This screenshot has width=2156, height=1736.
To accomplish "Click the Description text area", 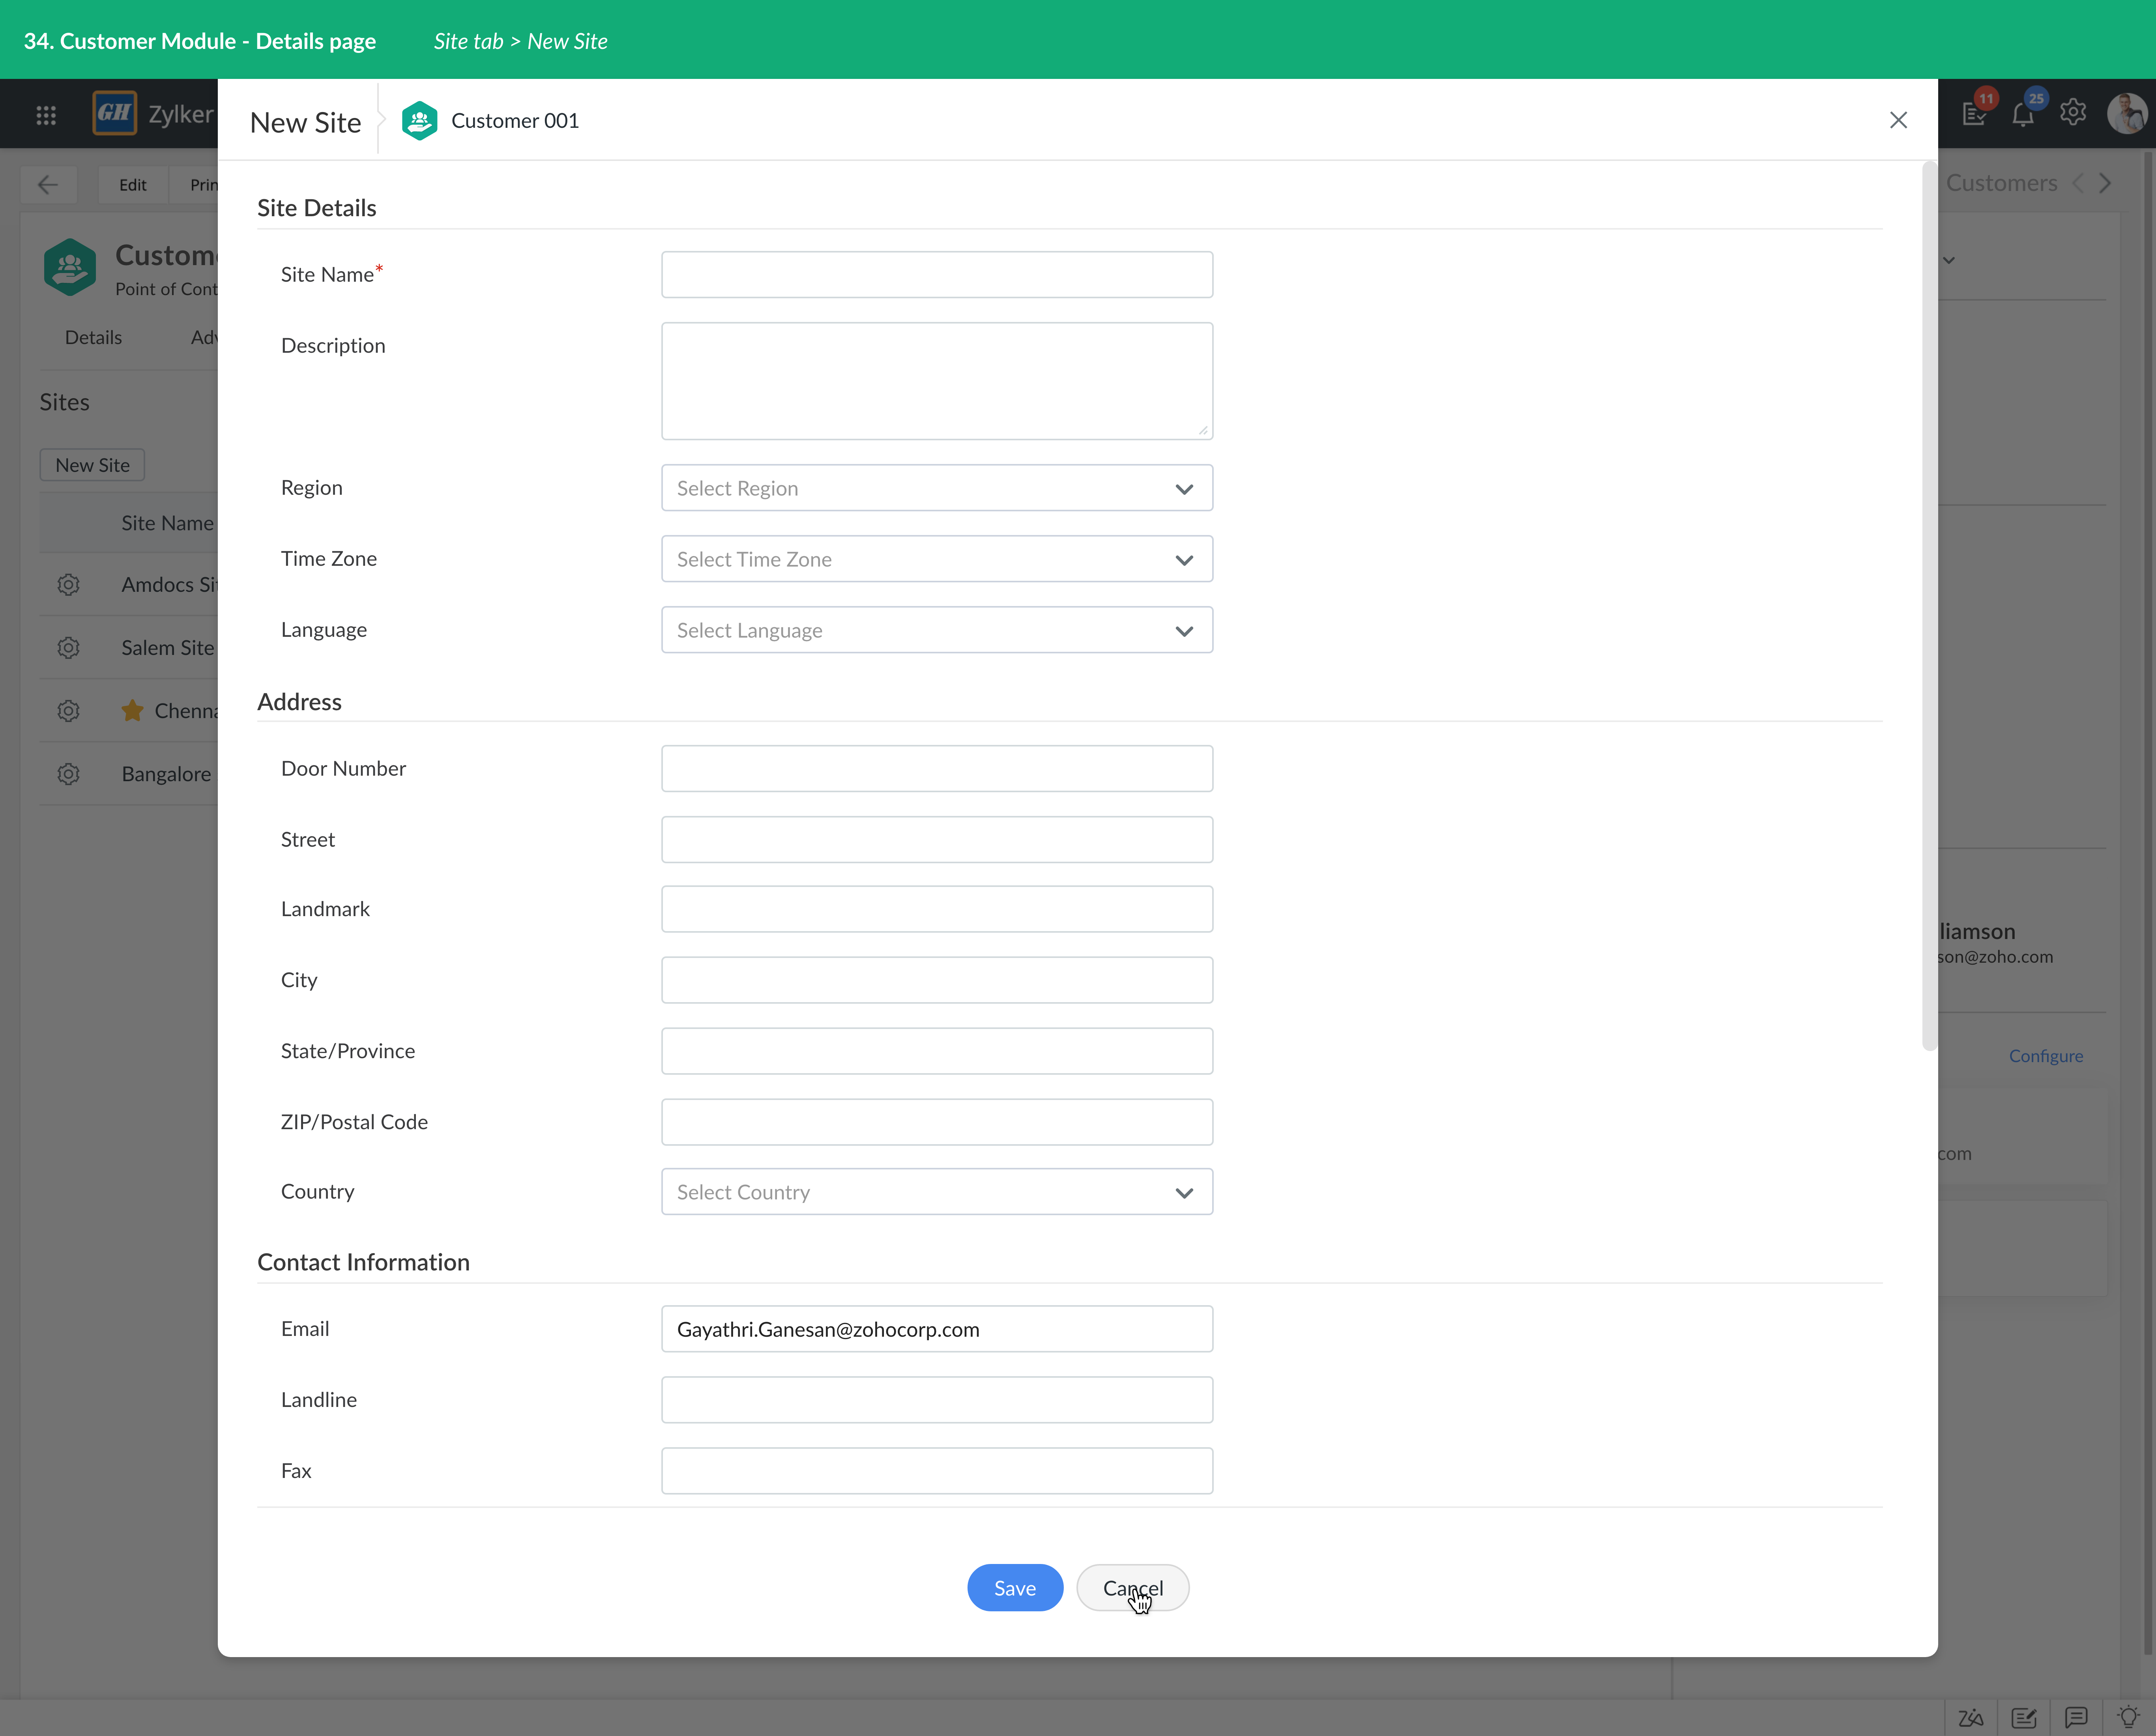I will (x=937, y=381).
